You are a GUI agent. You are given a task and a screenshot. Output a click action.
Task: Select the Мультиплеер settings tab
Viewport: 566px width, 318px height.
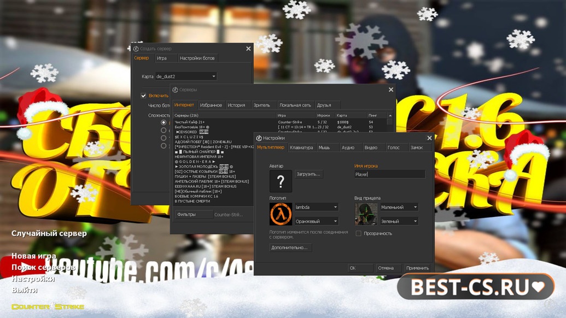click(x=271, y=147)
